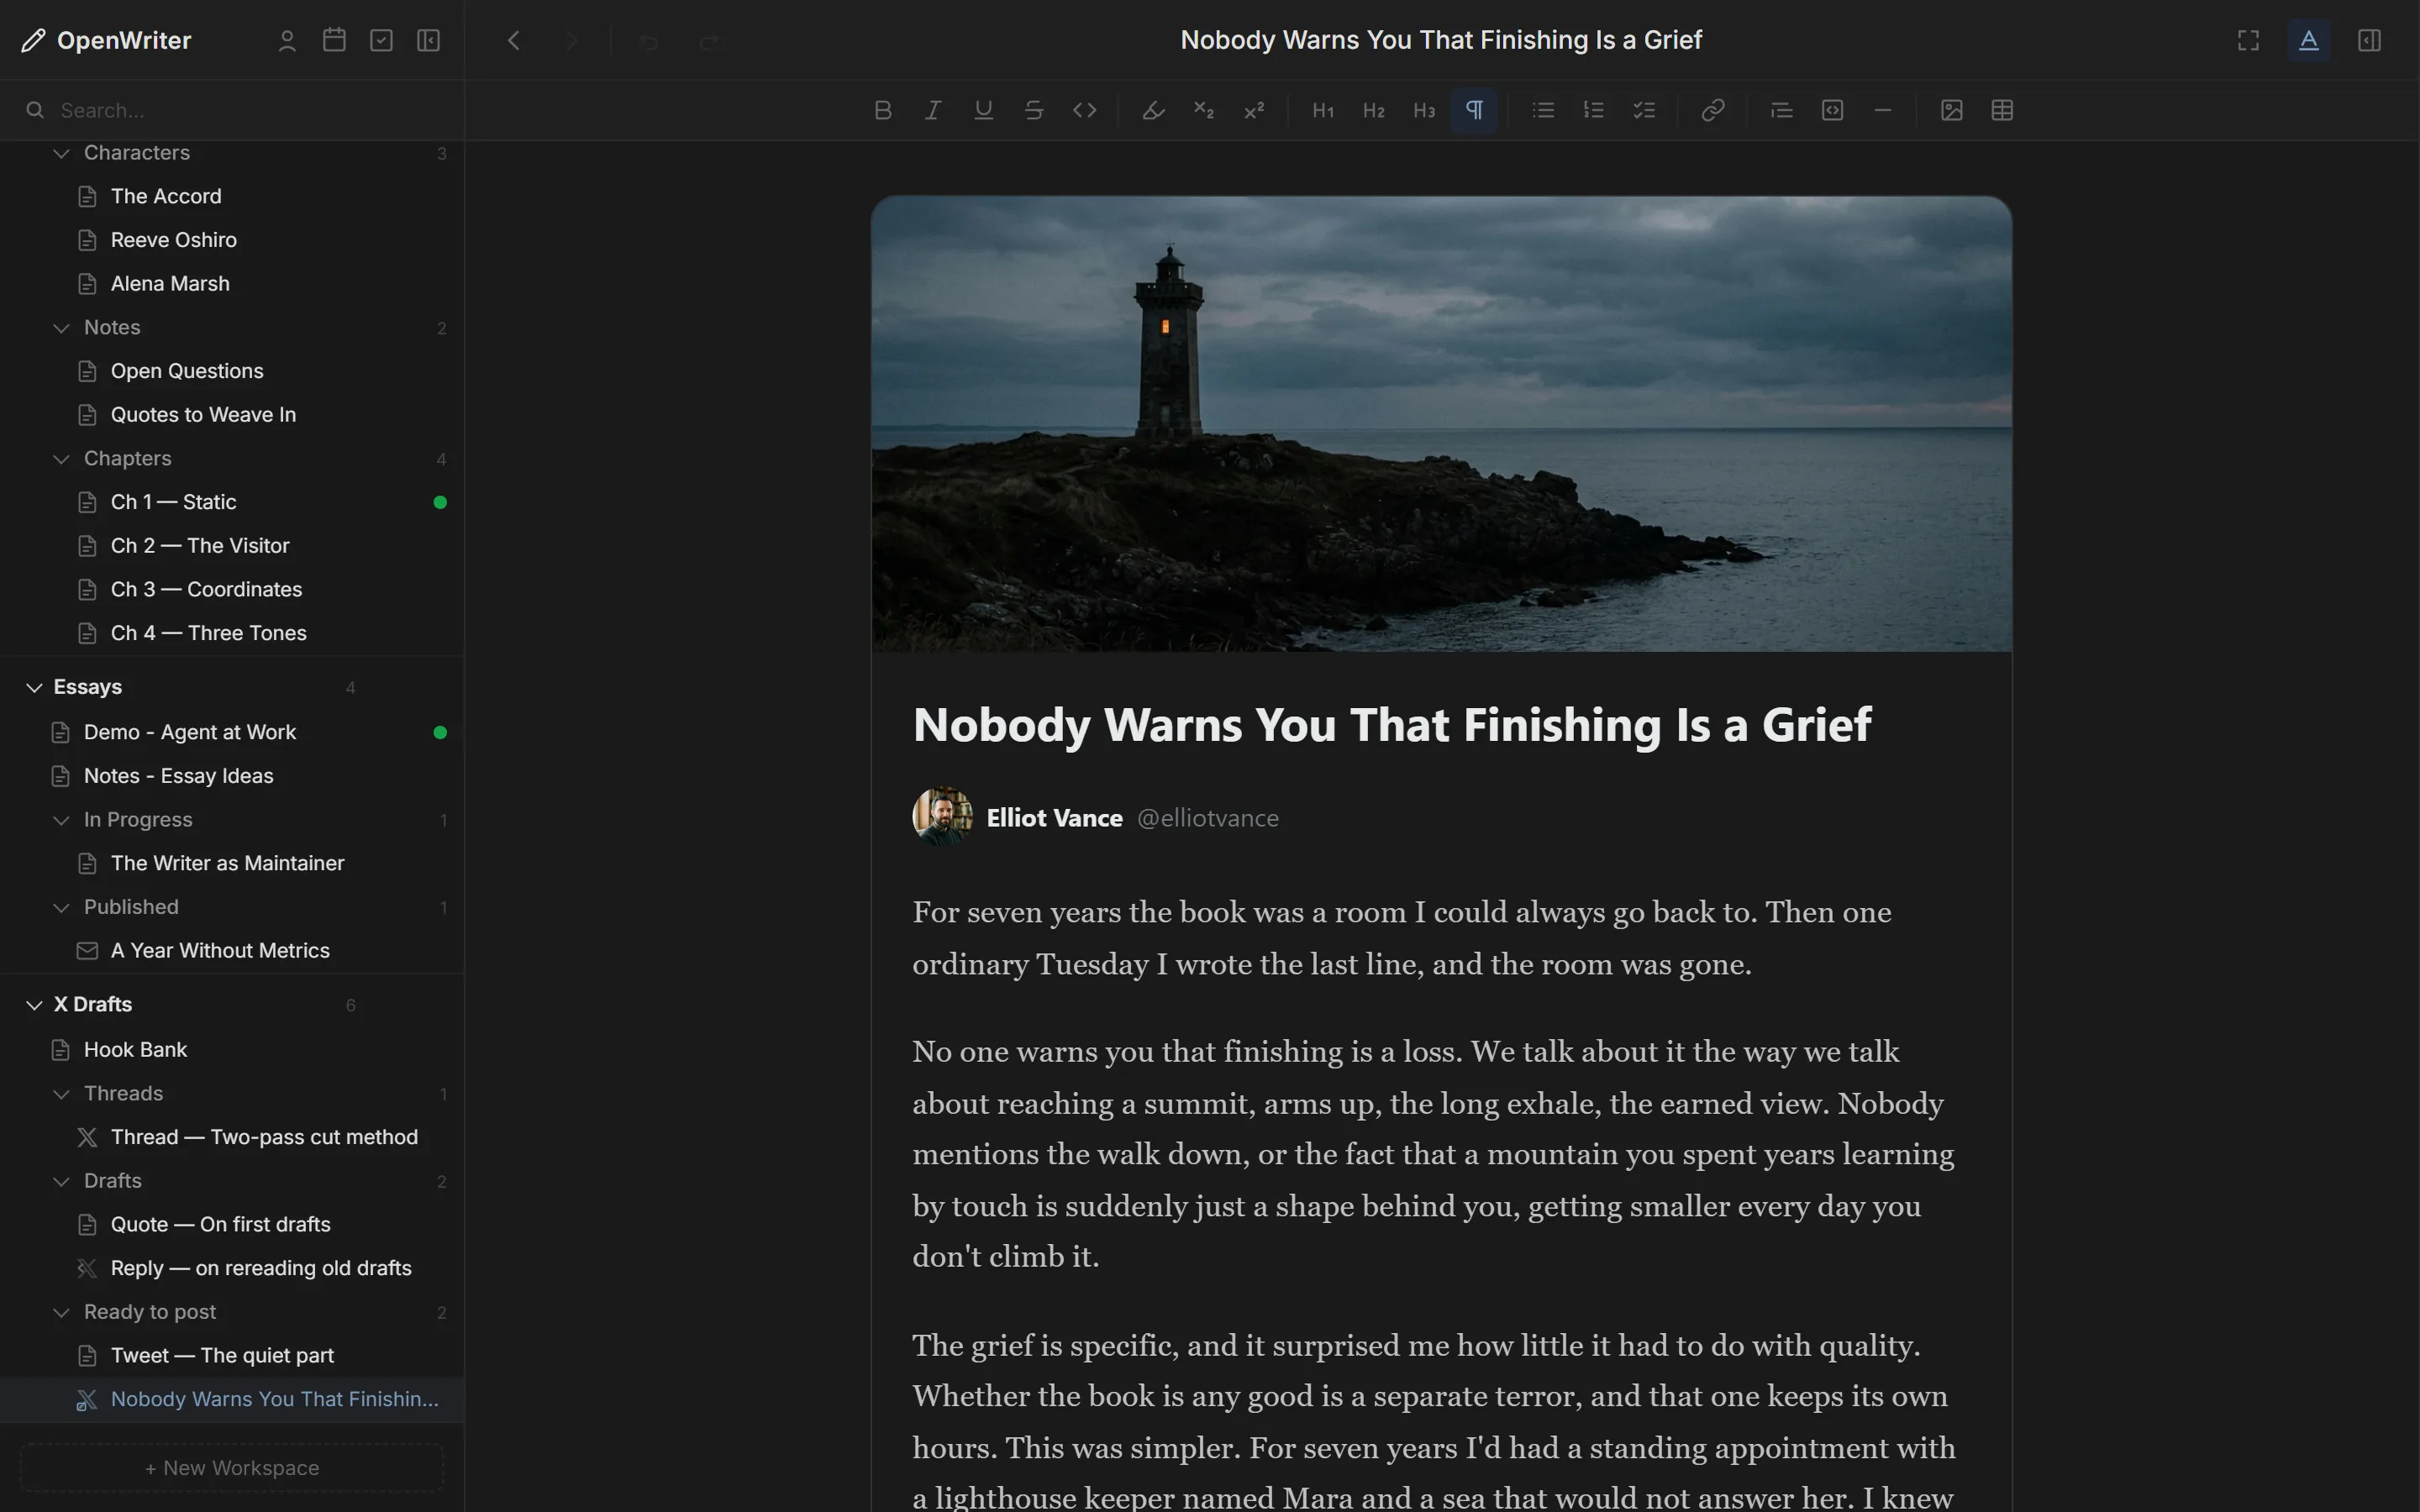Insert a table
The height and width of the screenshot is (1512, 2420).
pyautogui.click(x=2002, y=110)
